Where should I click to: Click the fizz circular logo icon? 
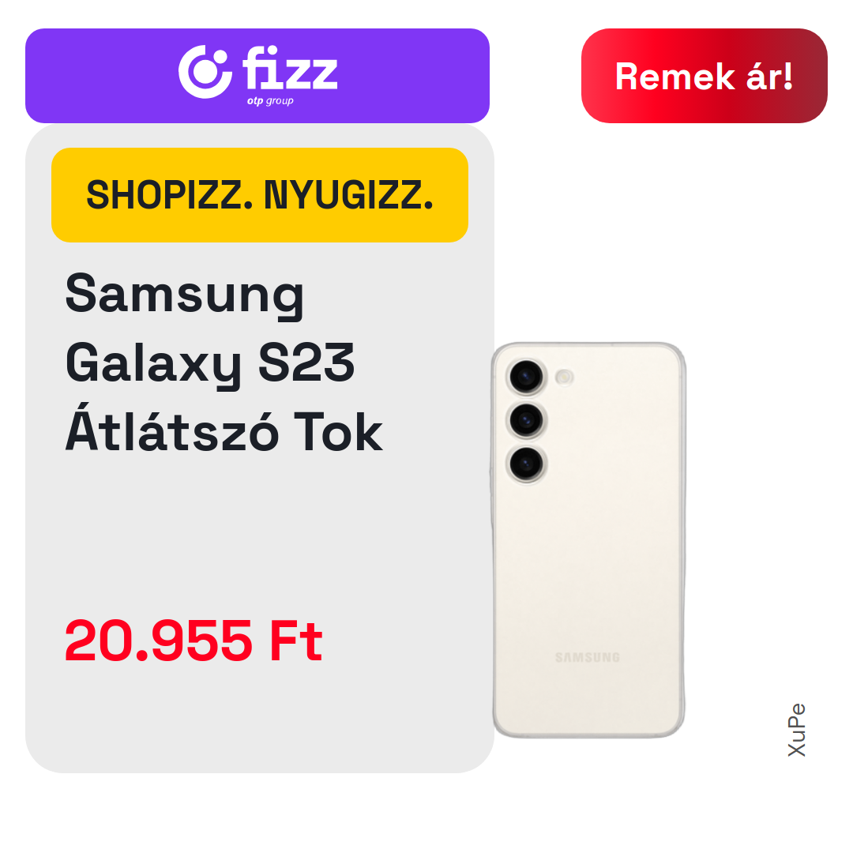(205, 72)
